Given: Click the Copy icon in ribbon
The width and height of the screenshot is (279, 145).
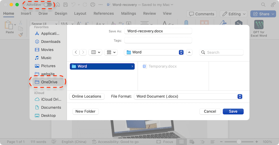Looking at the screenshot, I should click(x=21, y=29).
